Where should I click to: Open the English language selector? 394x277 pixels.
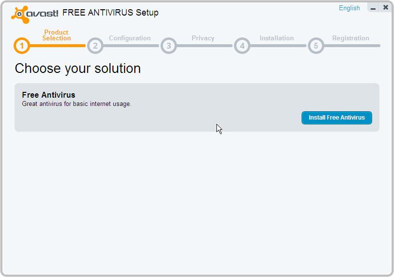349,8
